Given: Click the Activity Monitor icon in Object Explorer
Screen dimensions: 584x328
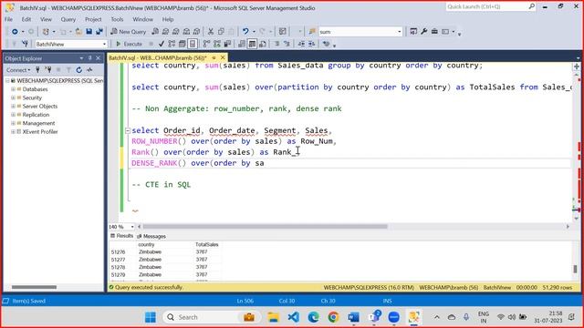Looking at the screenshot, I should [89, 69].
